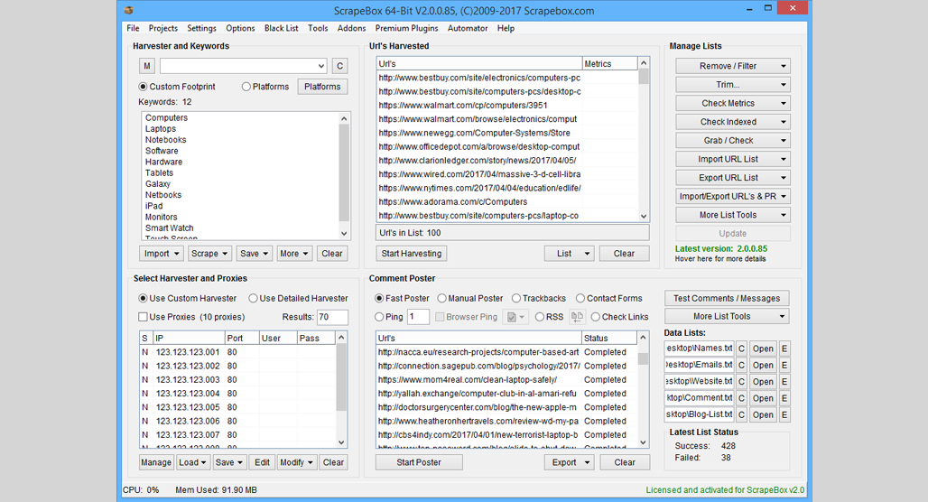Open the keywords Scrape dropdown
Screen dimensions: 928x502
209,254
